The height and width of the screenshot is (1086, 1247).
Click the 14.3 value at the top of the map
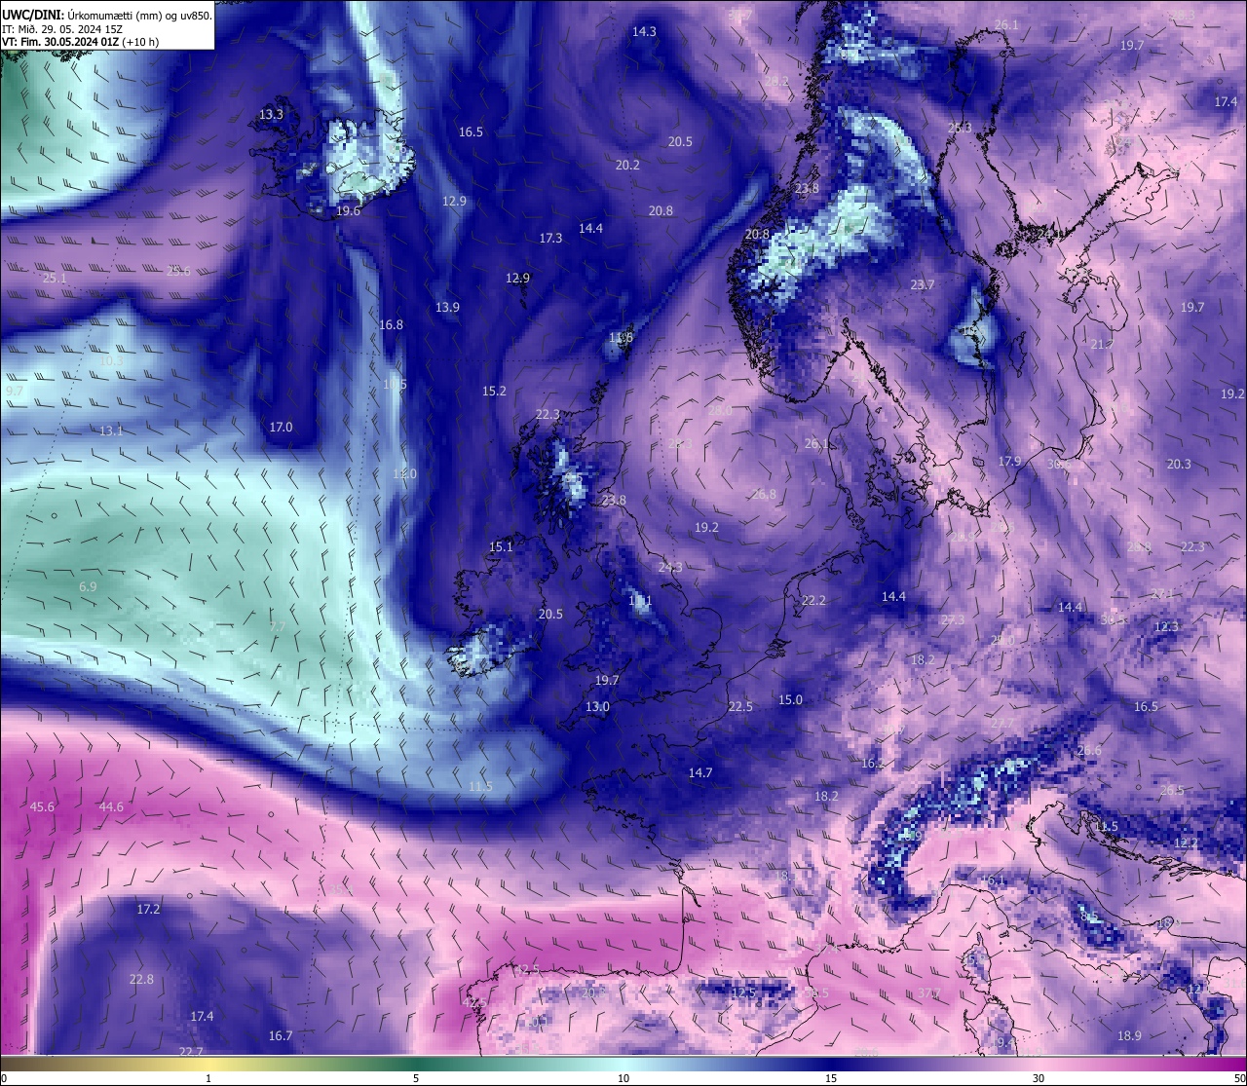(644, 32)
